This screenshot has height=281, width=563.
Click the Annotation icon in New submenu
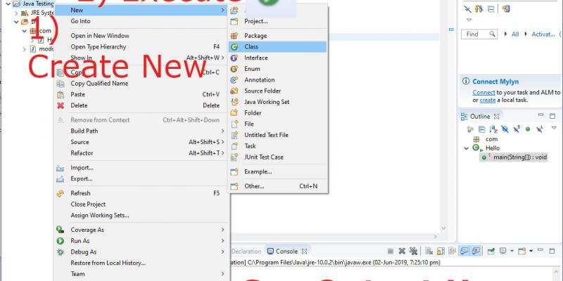[234, 80]
